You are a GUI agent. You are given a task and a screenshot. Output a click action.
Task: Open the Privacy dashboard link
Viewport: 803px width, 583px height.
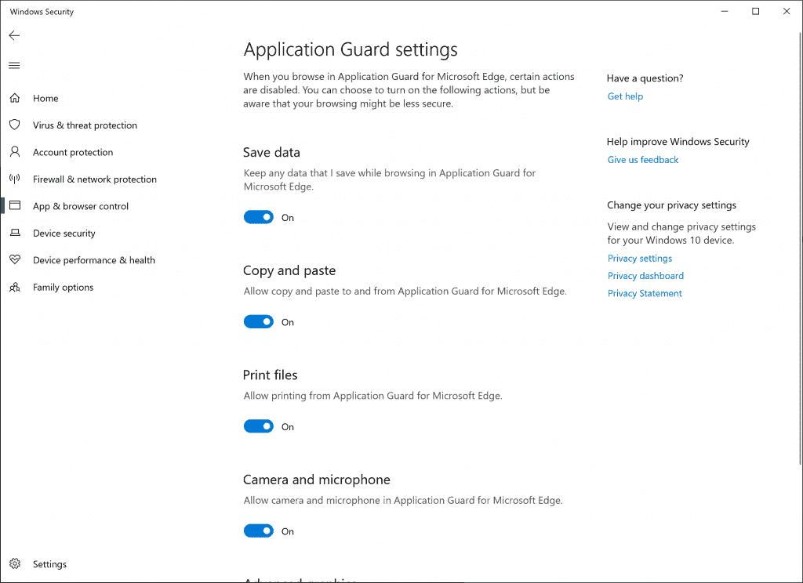(645, 276)
